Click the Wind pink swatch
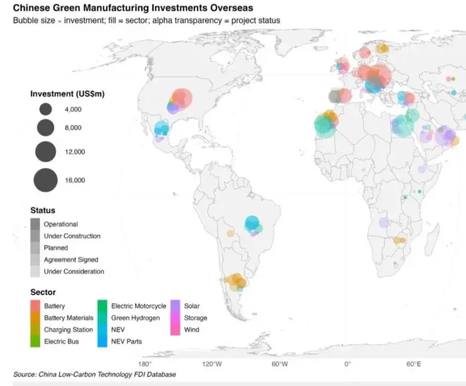Screen dimensions: 466x386 [x=175, y=329]
